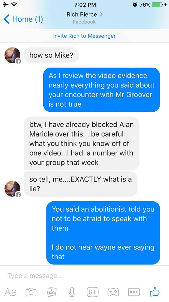This screenshot has height=302, width=169.
Task: Tap the 'abolitionist told you' message bubble
Action: pos(103,233)
